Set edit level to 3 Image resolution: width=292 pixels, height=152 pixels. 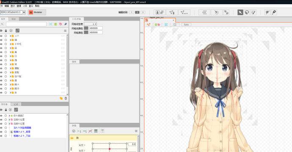click(143, 12)
